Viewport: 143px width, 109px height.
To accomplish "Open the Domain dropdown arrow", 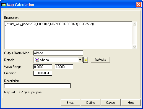I will [x=80, y=60].
